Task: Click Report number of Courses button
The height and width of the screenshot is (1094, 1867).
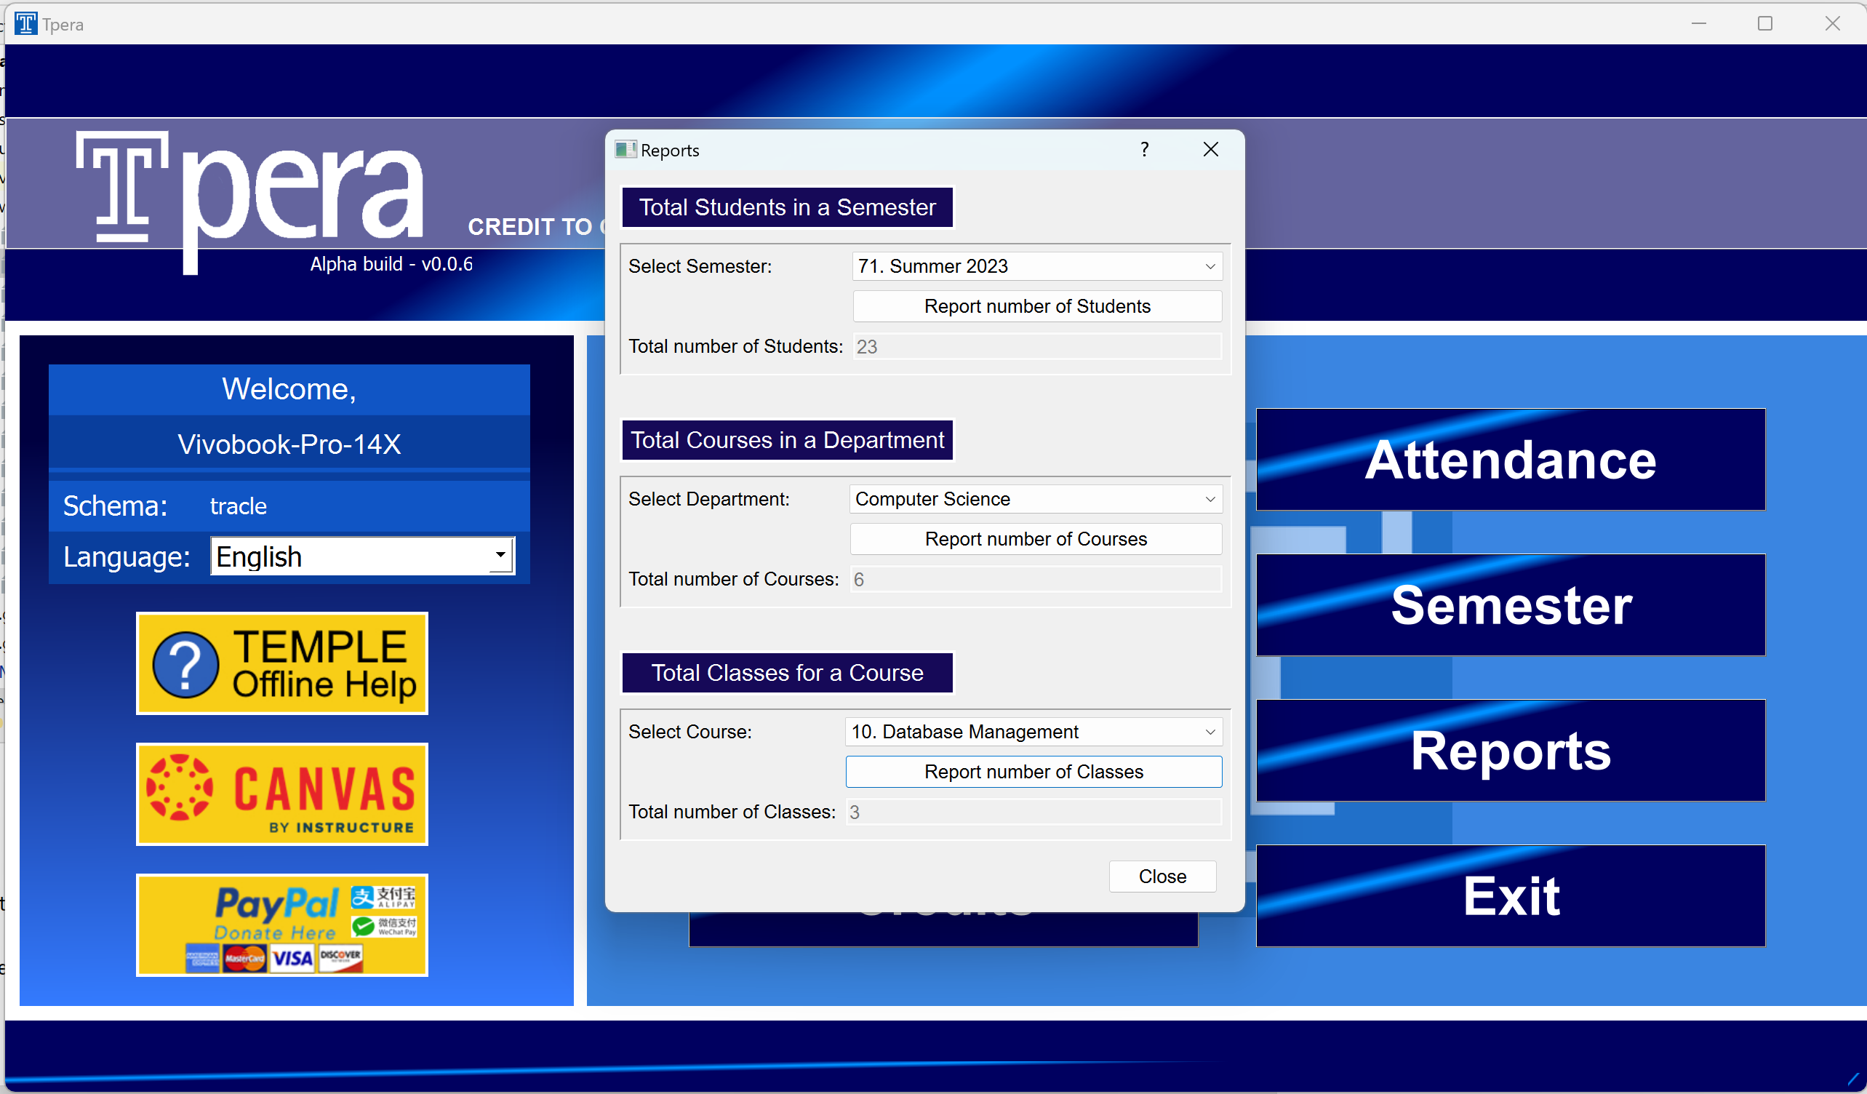Action: (x=1036, y=539)
